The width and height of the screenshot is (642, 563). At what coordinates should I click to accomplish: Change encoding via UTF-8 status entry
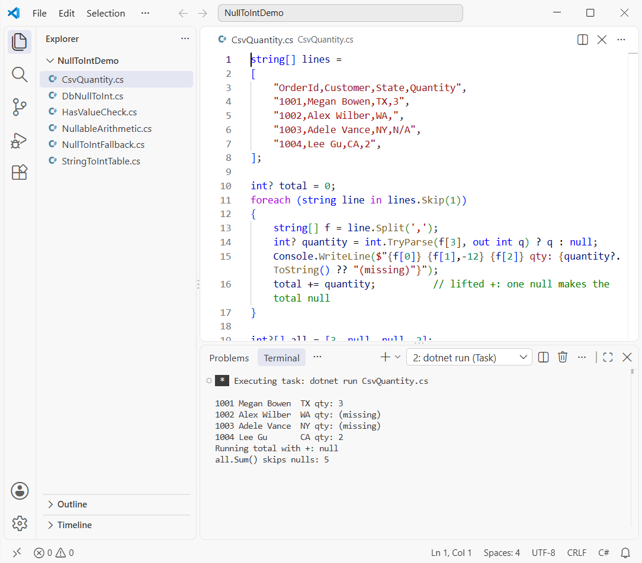pyautogui.click(x=543, y=553)
